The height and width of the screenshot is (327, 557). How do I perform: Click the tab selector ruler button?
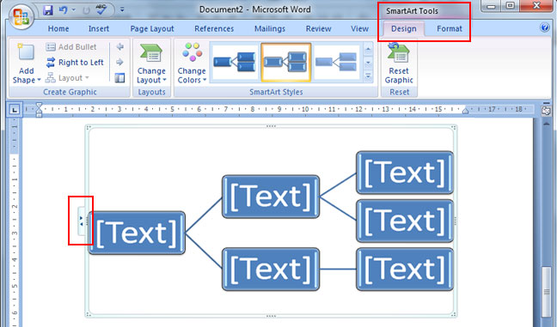[15, 110]
